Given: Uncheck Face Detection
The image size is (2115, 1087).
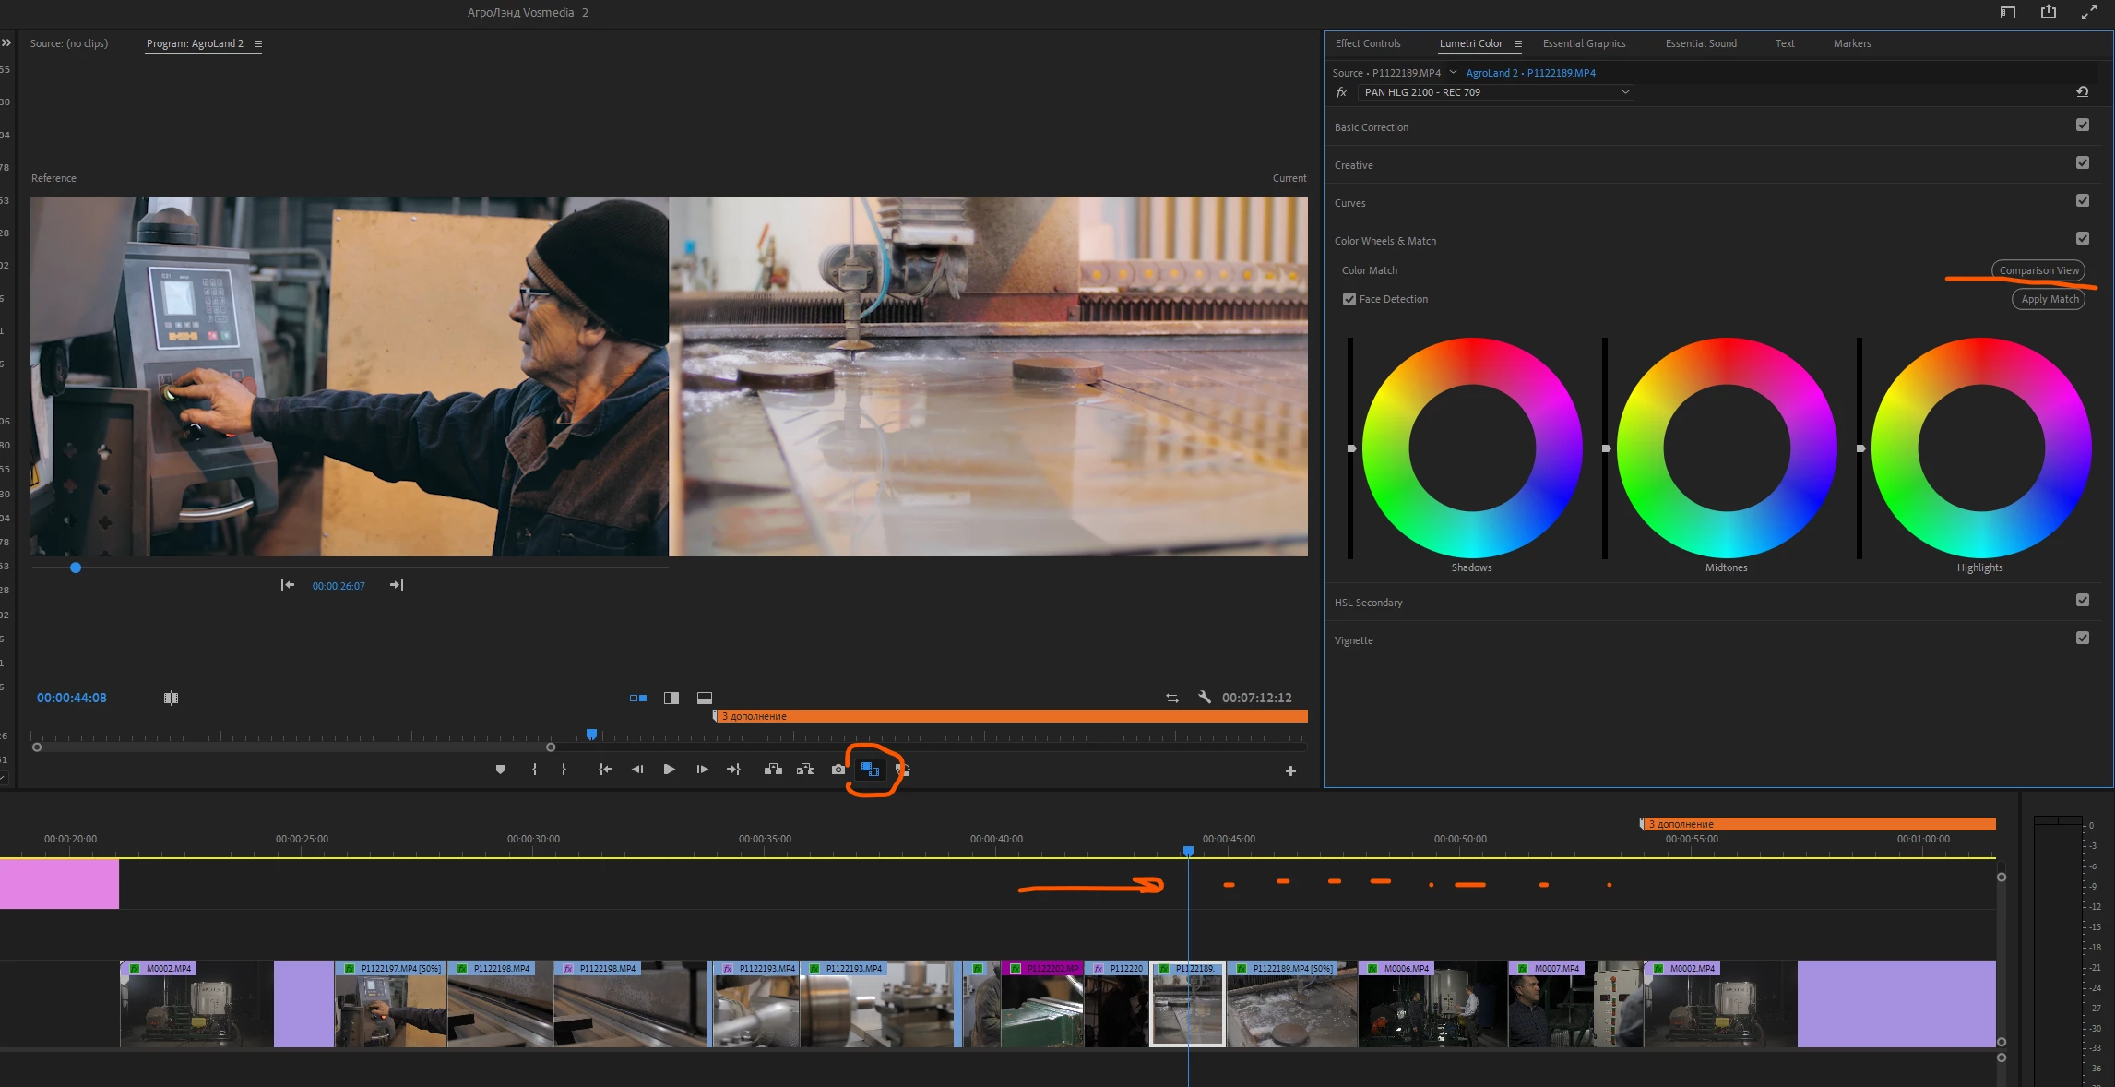Looking at the screenshot, I should [x=1349, y=299].
